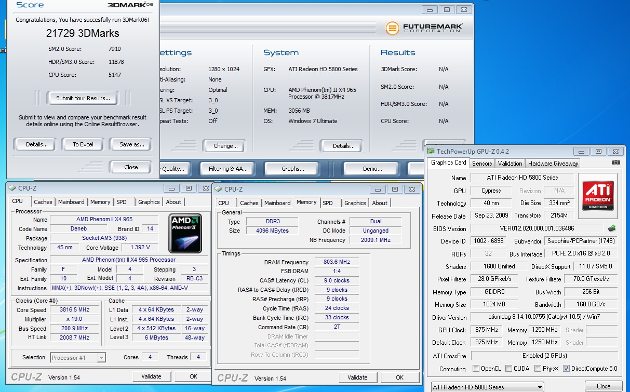The height and width of the screenshot is (392, 630).
Task: Click OK in the CPU-Z window showing the Memory tab
Action: [x=399, y=377]
